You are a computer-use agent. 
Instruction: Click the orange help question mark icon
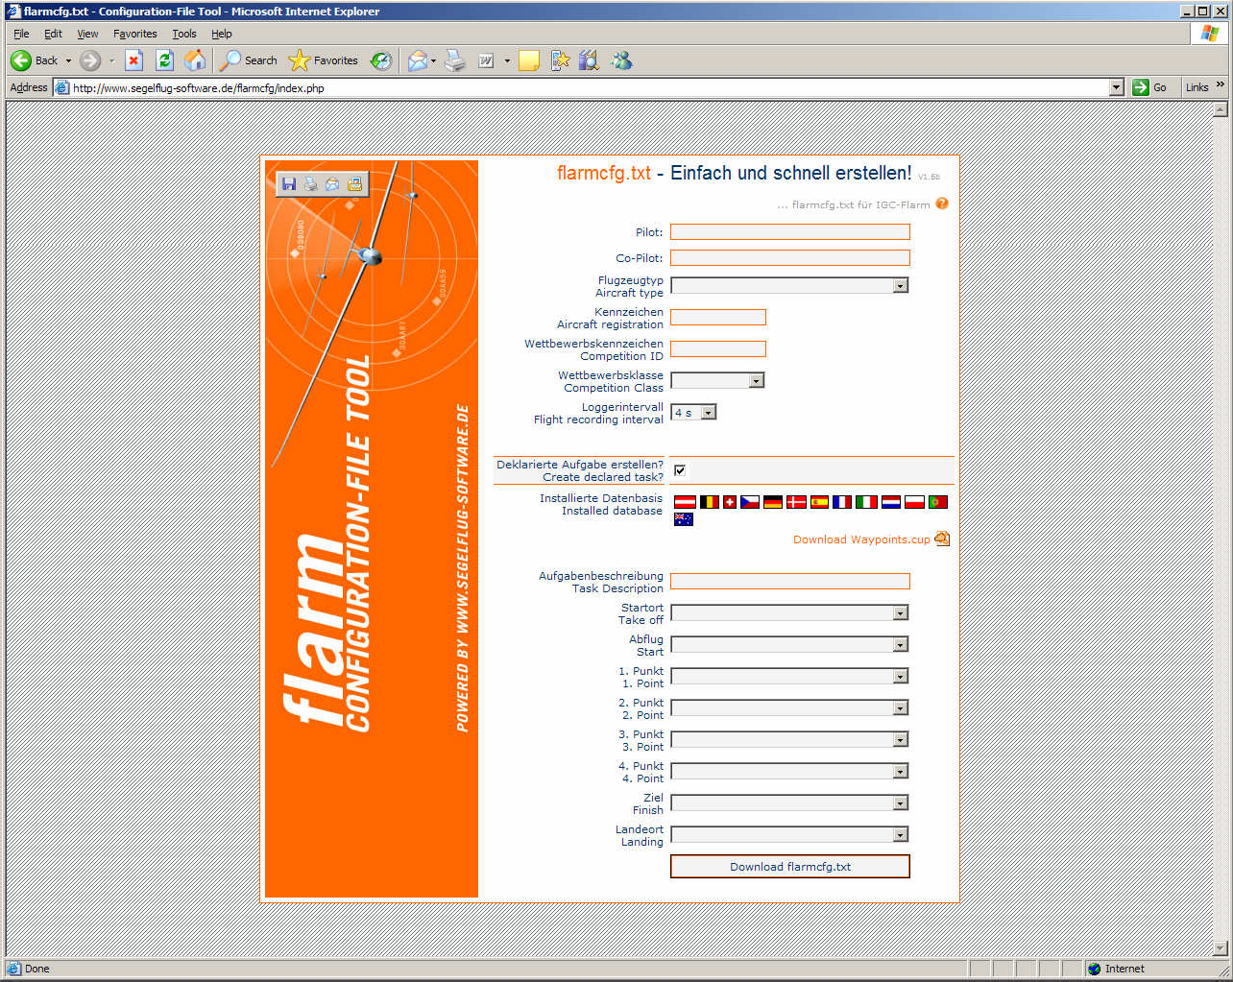(x=942, y=204)
